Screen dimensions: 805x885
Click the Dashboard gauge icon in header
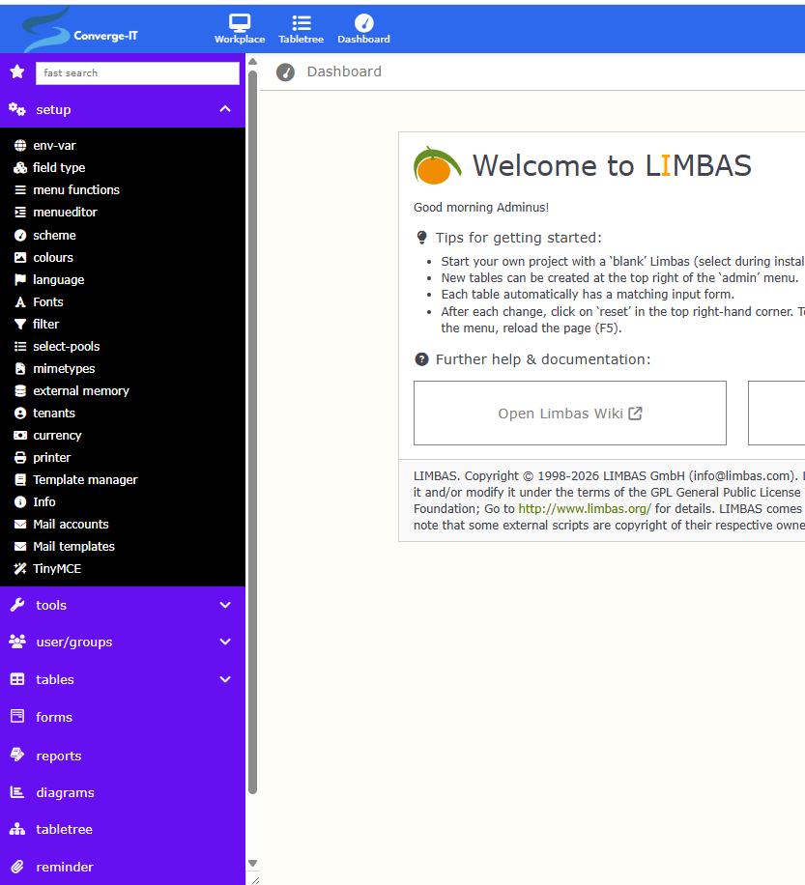[363, 23]
